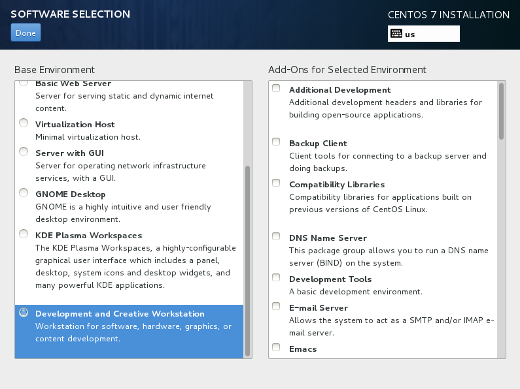Select Virtualization Host environment radio button

24,123
